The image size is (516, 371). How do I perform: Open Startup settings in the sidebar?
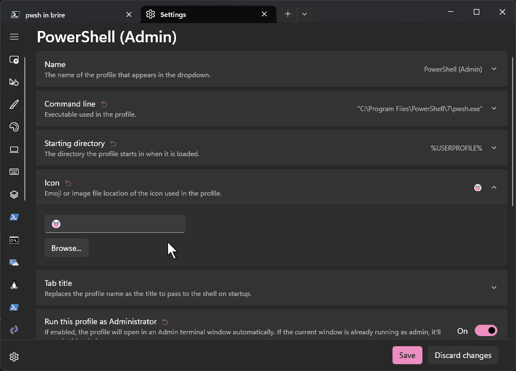14,60
